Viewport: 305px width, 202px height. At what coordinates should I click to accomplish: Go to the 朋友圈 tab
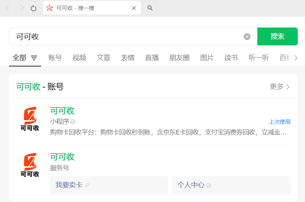pyautogui.click(x=179, y=58)
